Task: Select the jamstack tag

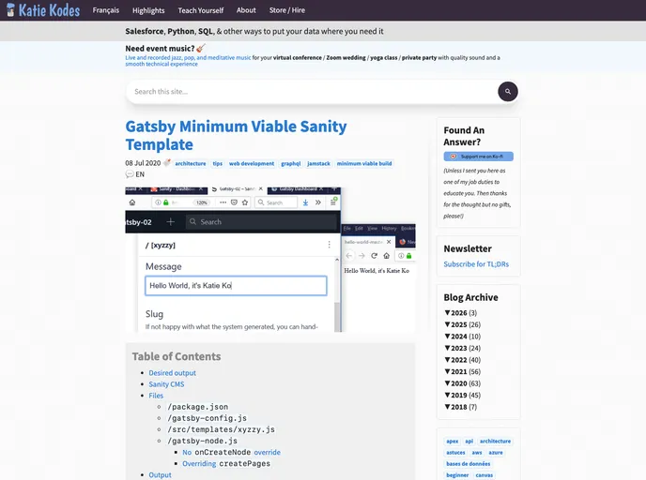Action: coord(318,163)
